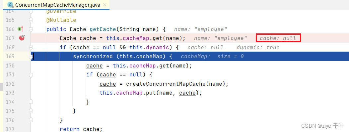Viewport: 349px width, 132px height.
Task: Open the implemented method marker on line 166
Action: (x=21, y=29)
